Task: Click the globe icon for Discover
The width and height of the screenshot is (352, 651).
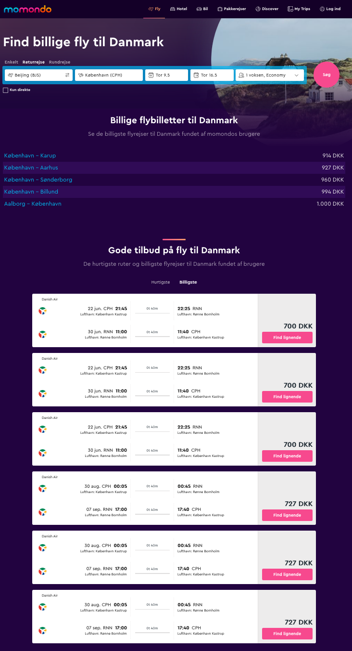Action: coord(258,9)
